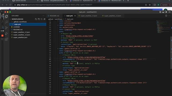This screenshot has height=96, width=172.
Task: Click New Folder icon in WORKFLOWCICD header
Action: point(39,19)
